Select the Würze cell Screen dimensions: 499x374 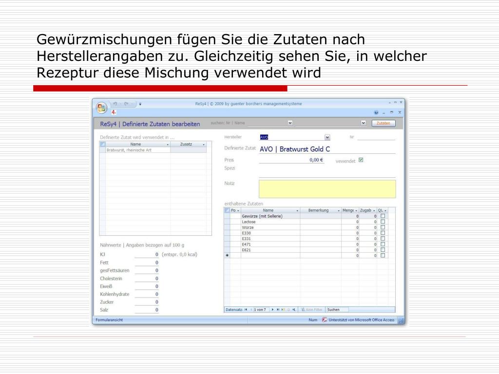pos(270,228)
